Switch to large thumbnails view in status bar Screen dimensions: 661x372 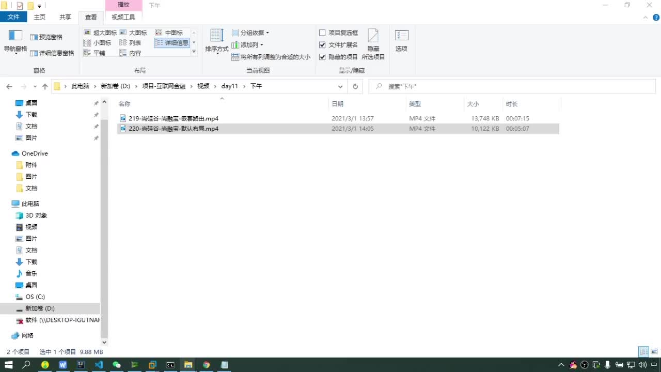[x=654, y=352]
